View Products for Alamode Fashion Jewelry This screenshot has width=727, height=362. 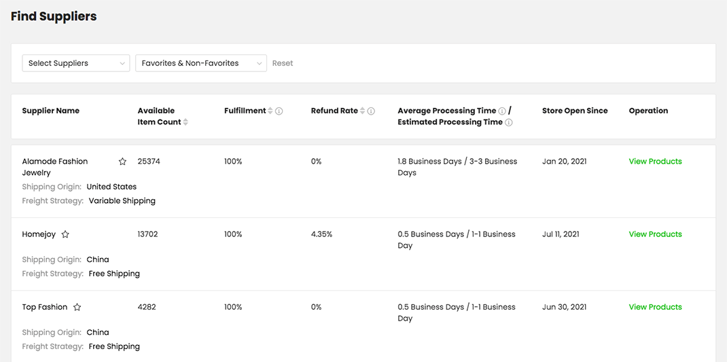pos(655,162)
